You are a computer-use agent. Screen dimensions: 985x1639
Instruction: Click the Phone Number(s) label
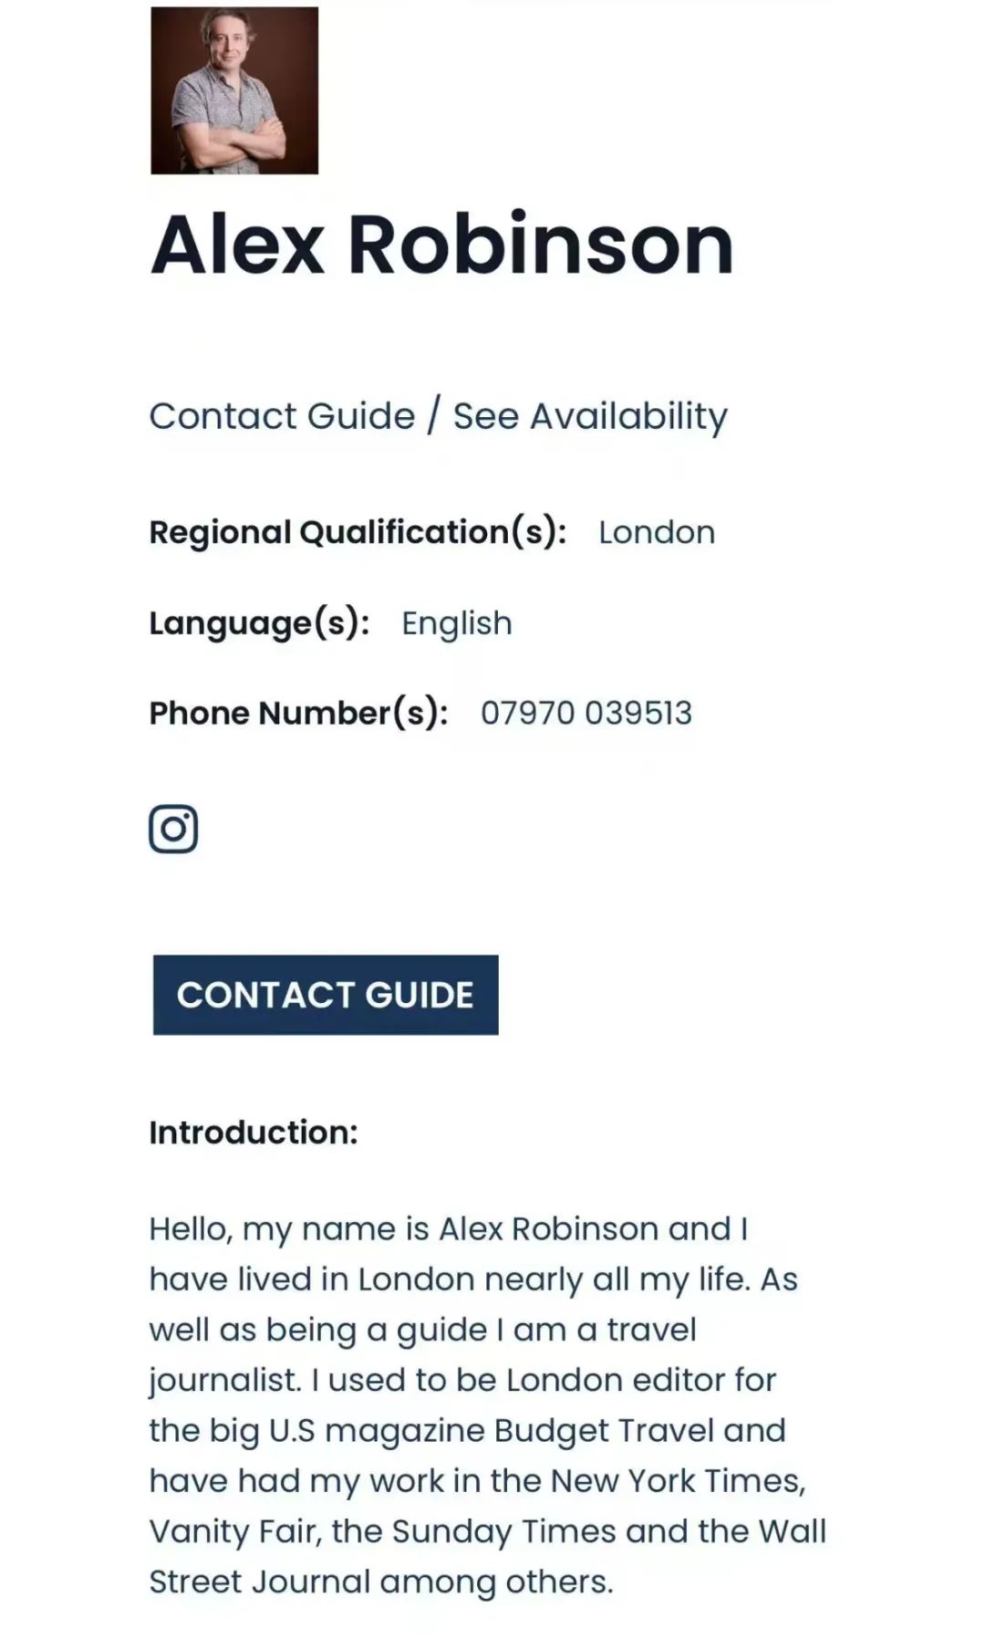[298, 713]
